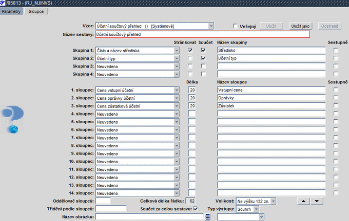Click the Uložit jako button
This screenshot has width=349, height=221.
pos(300,26)
